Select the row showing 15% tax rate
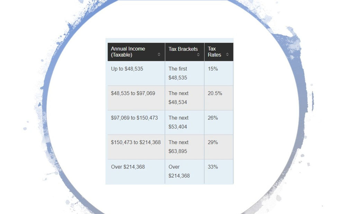 (x=213, y=69)
